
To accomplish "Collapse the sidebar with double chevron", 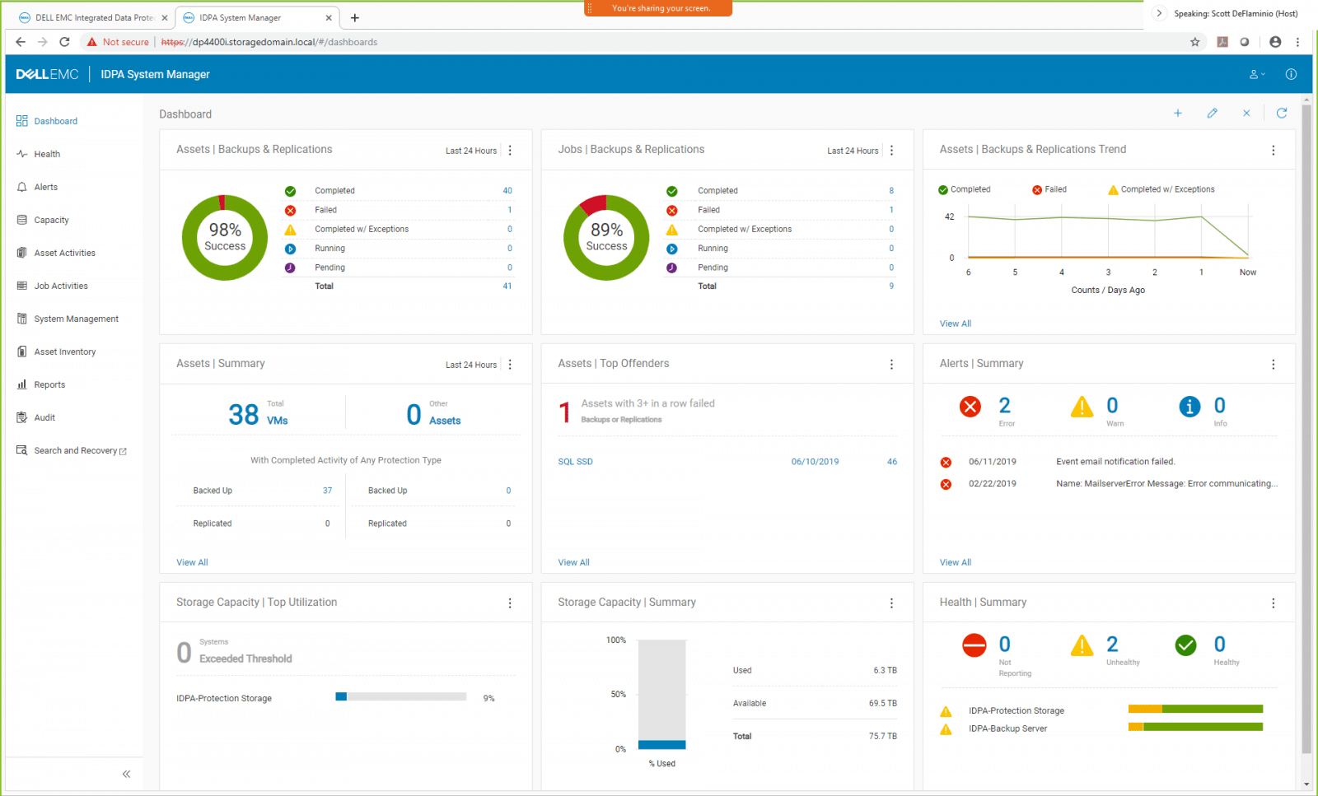I will (x=126, y=774).
